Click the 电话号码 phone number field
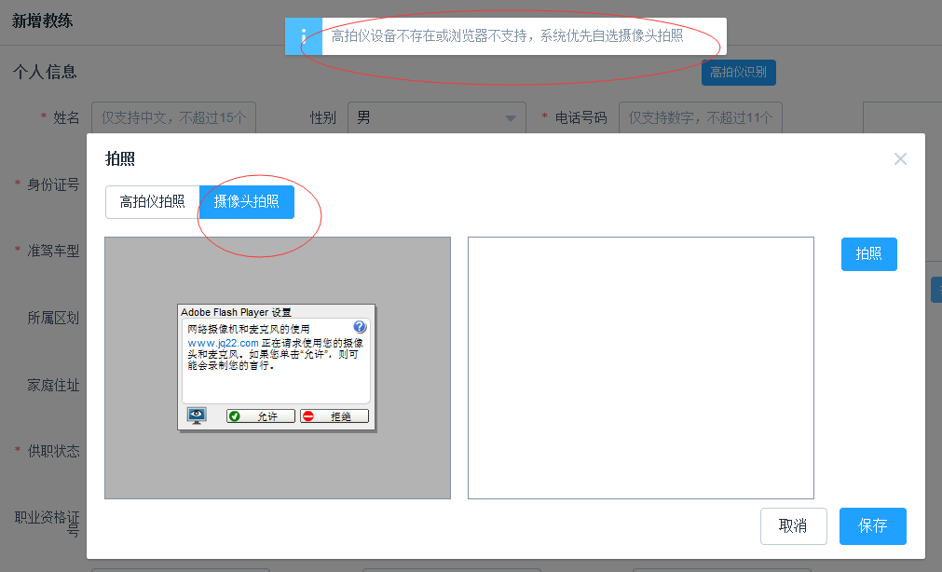 [700, 117]
